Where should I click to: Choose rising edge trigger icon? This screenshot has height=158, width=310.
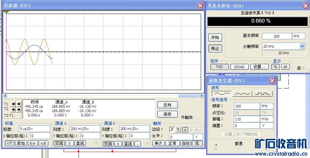(172, 129)
